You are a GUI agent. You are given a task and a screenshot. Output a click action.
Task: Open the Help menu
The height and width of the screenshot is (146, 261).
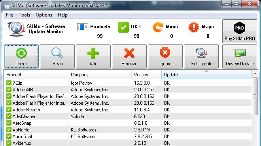pos(62,15)
